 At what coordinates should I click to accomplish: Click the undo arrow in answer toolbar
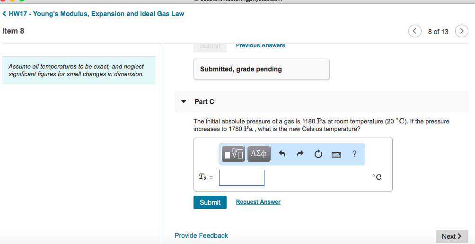(282, 154)
